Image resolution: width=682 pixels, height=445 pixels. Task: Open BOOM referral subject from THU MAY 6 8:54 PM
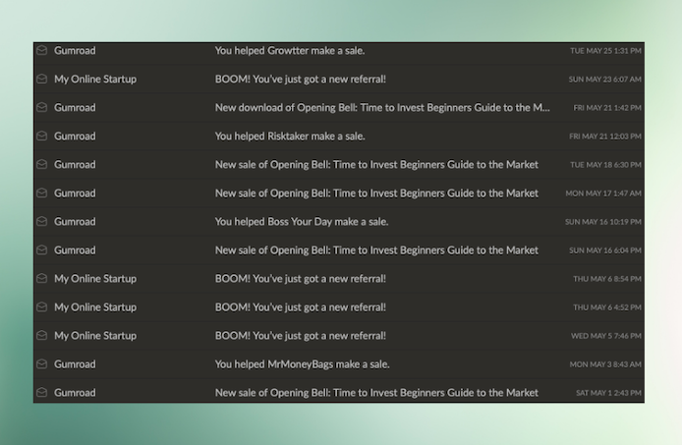301,279
